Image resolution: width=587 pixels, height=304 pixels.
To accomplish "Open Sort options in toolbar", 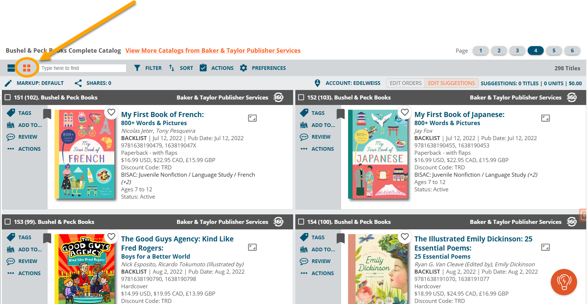I will pyautogui.click(x=181, y=68).
